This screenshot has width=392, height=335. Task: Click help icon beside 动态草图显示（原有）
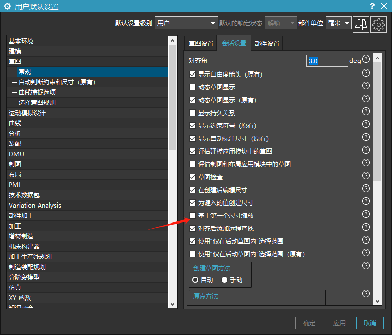[x=366, y=99]
